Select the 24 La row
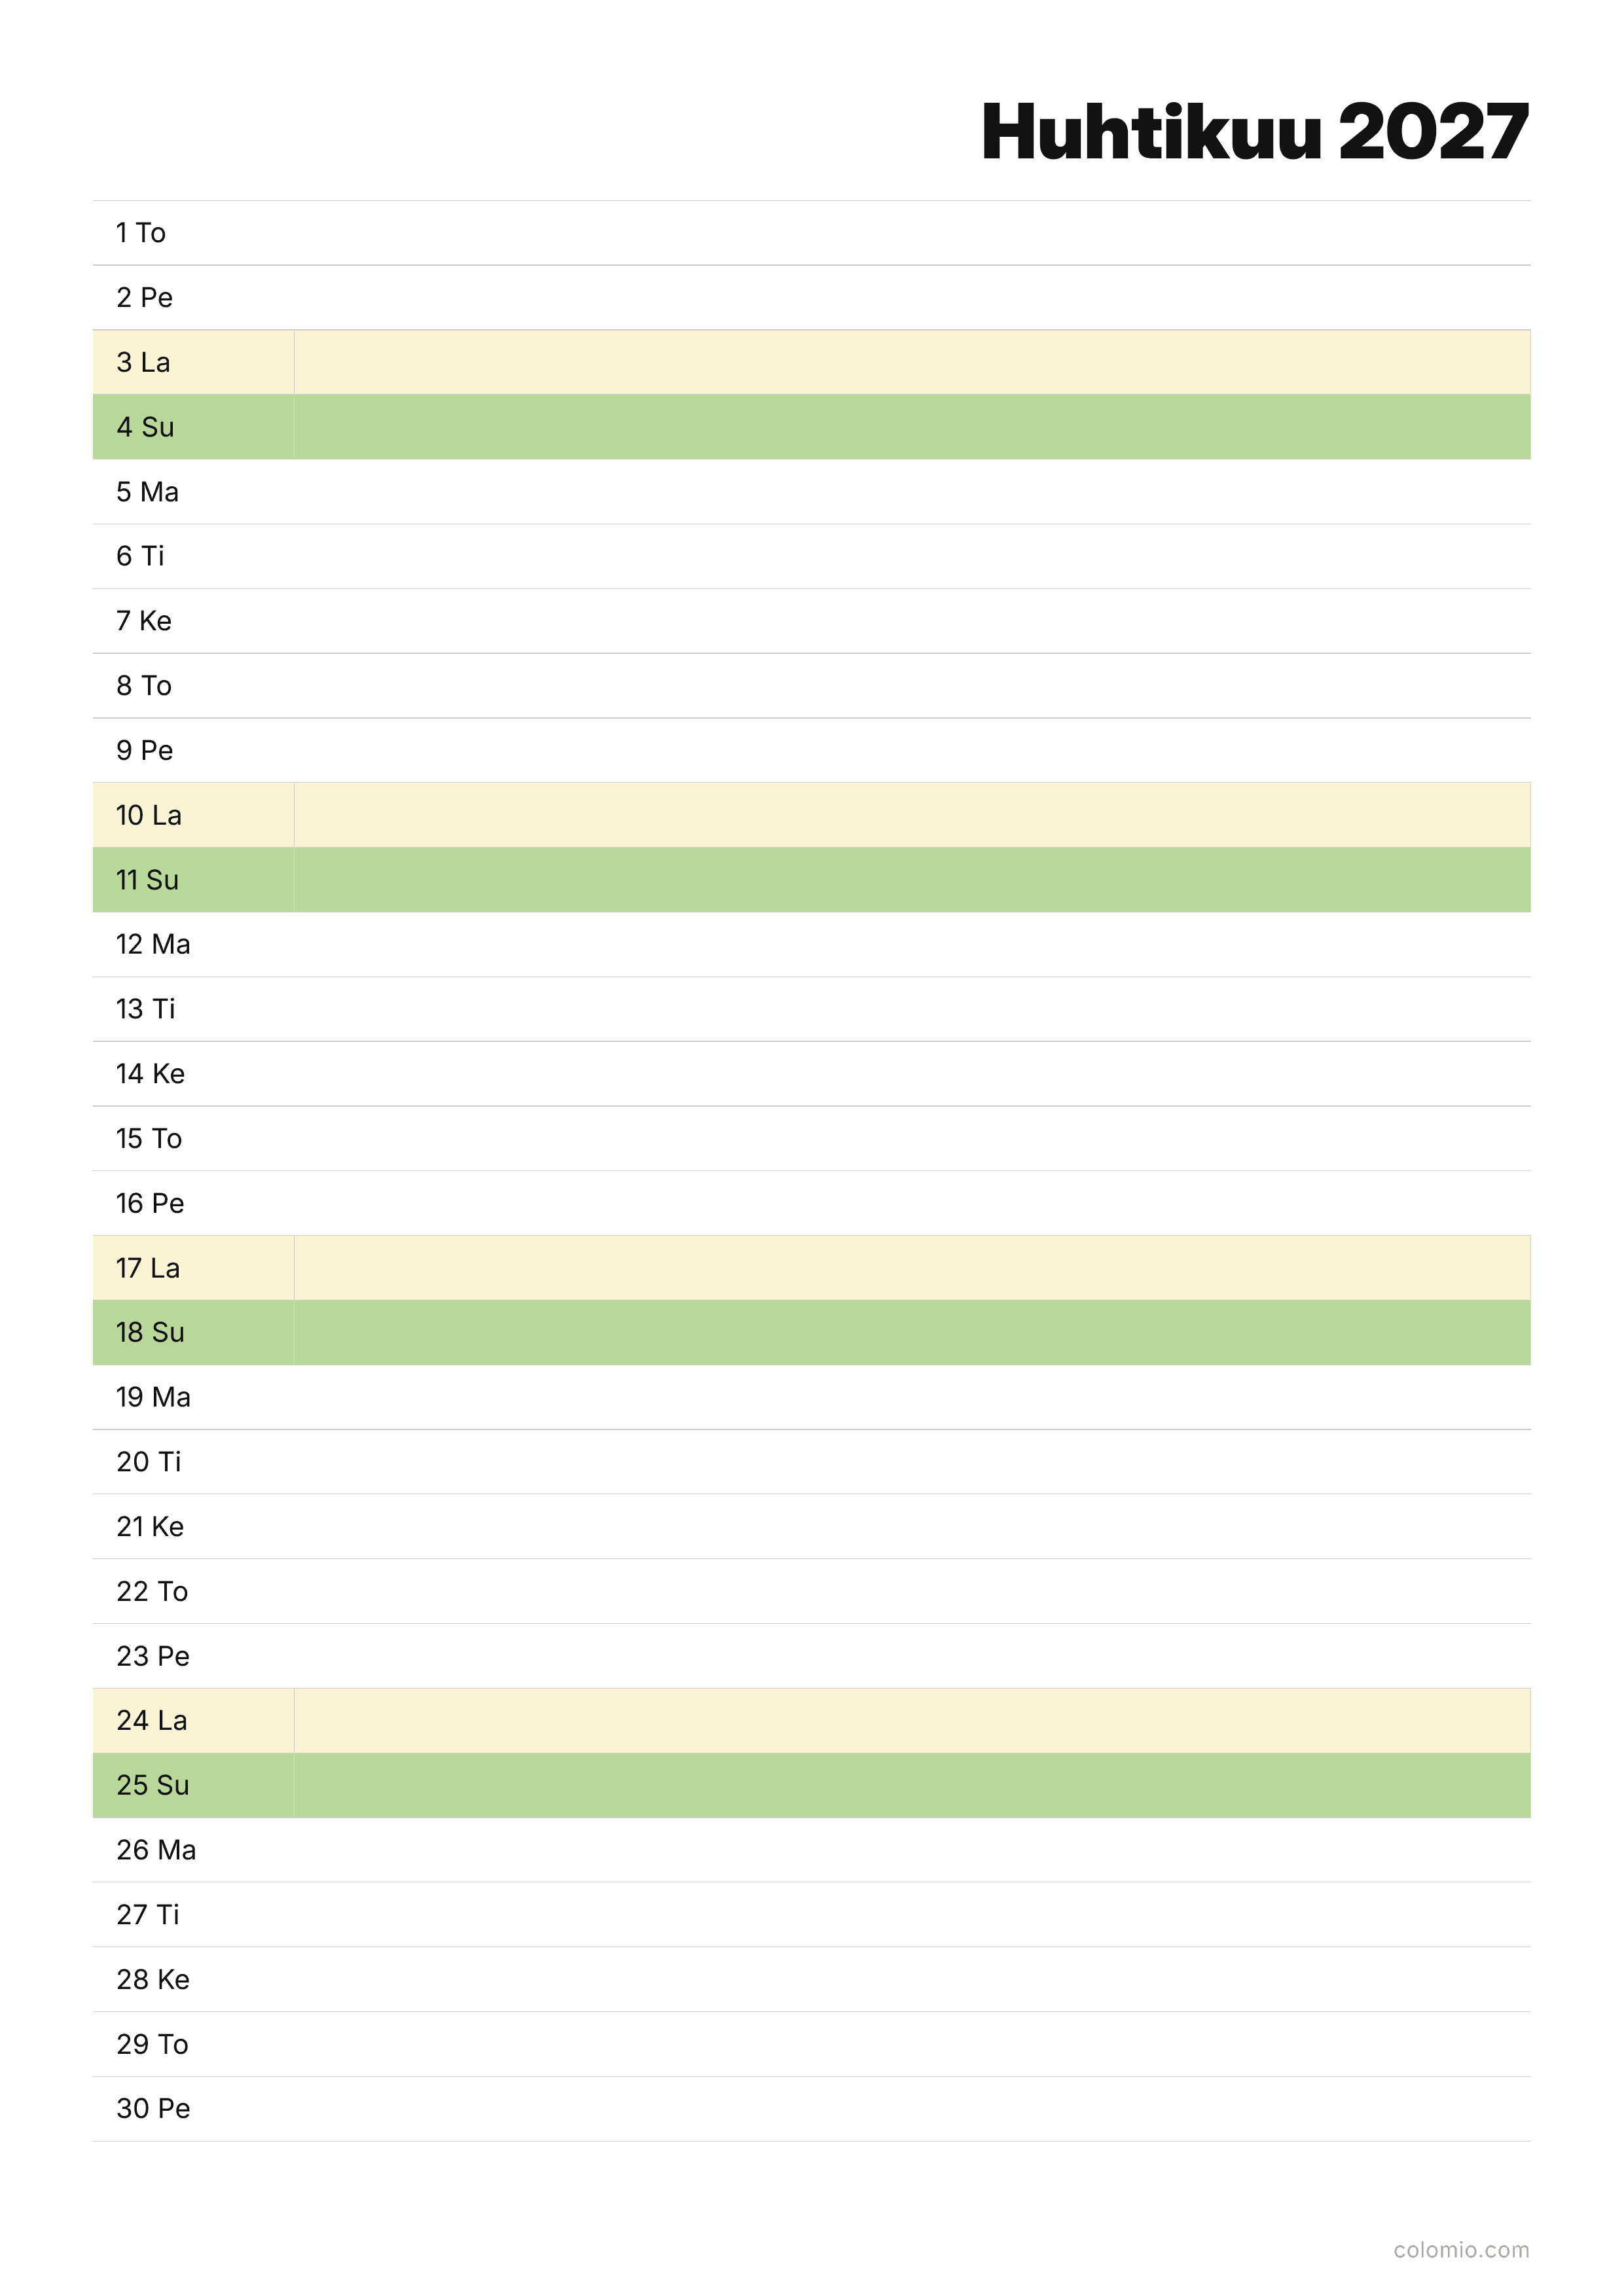 tap(811, 1720)
